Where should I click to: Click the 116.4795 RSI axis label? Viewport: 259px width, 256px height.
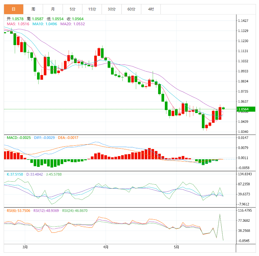click(x=245, y=210)
